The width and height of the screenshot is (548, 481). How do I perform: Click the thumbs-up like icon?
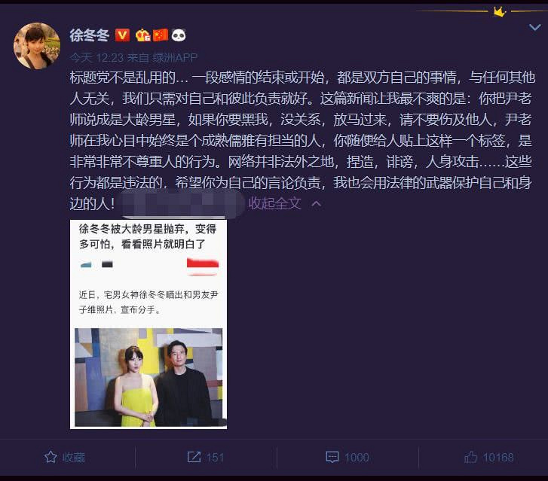point(470,457)
